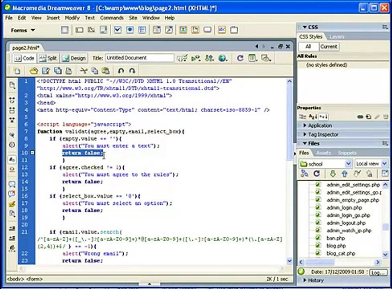Insert a form button element

pos(207,30)
